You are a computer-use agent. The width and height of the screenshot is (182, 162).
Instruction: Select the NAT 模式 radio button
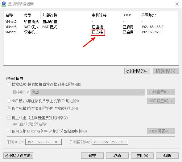click(9, 101)
